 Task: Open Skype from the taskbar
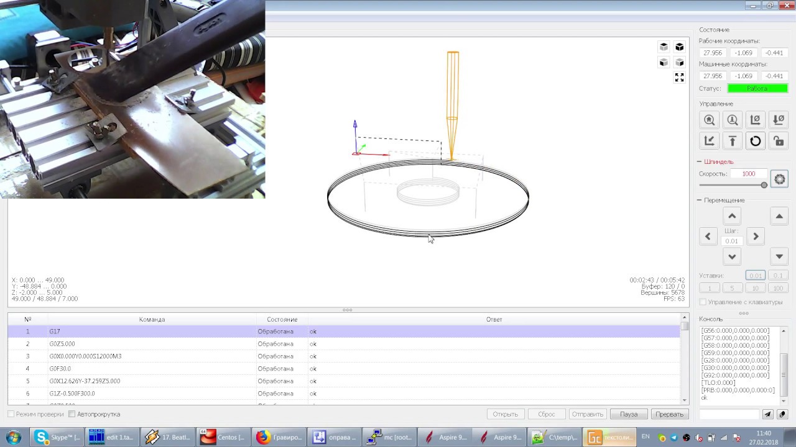pyautogui.click(x=58, y=437)
